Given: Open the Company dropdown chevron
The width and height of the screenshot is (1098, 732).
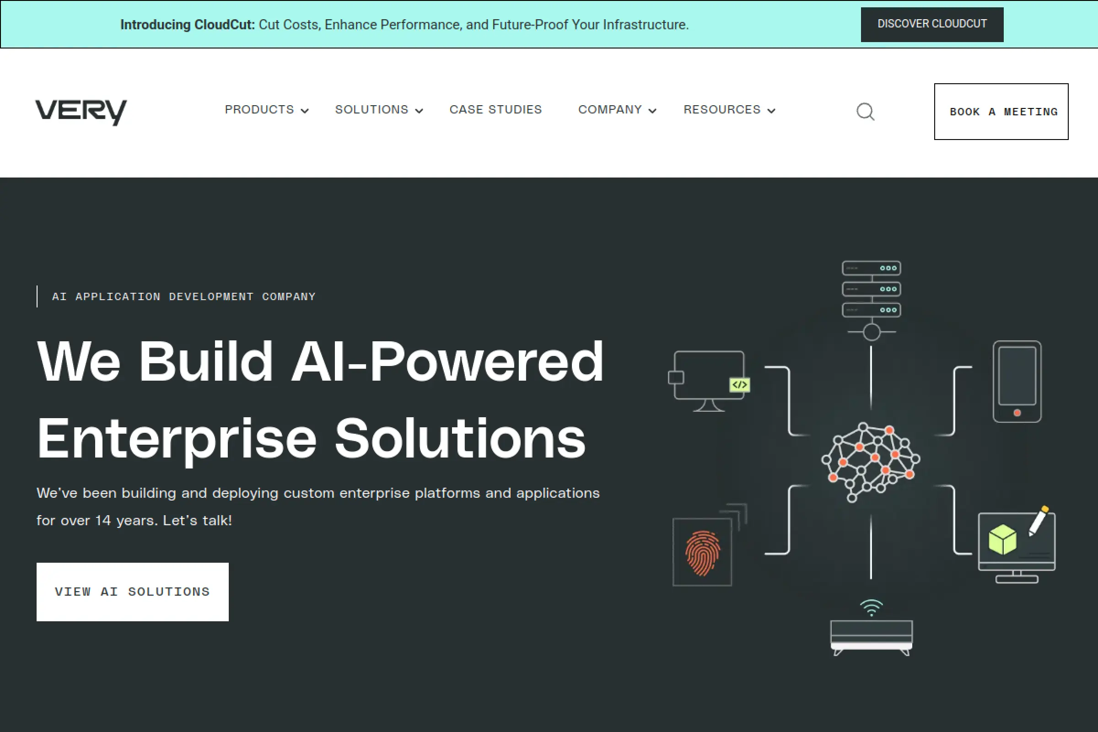Looking at the screenshot, I should pos(653,111).
